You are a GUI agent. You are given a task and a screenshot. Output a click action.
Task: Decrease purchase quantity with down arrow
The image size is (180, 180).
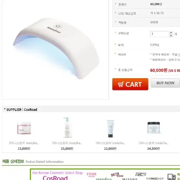(171, 36)
